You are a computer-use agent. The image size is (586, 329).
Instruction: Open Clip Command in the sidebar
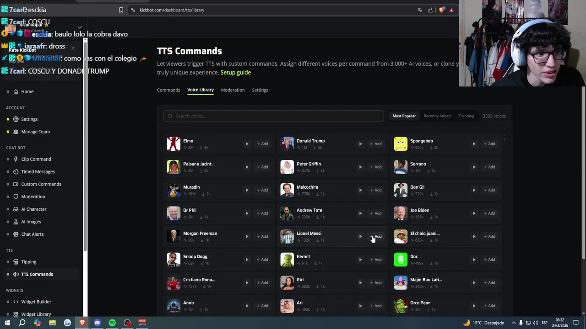[36, 159]
